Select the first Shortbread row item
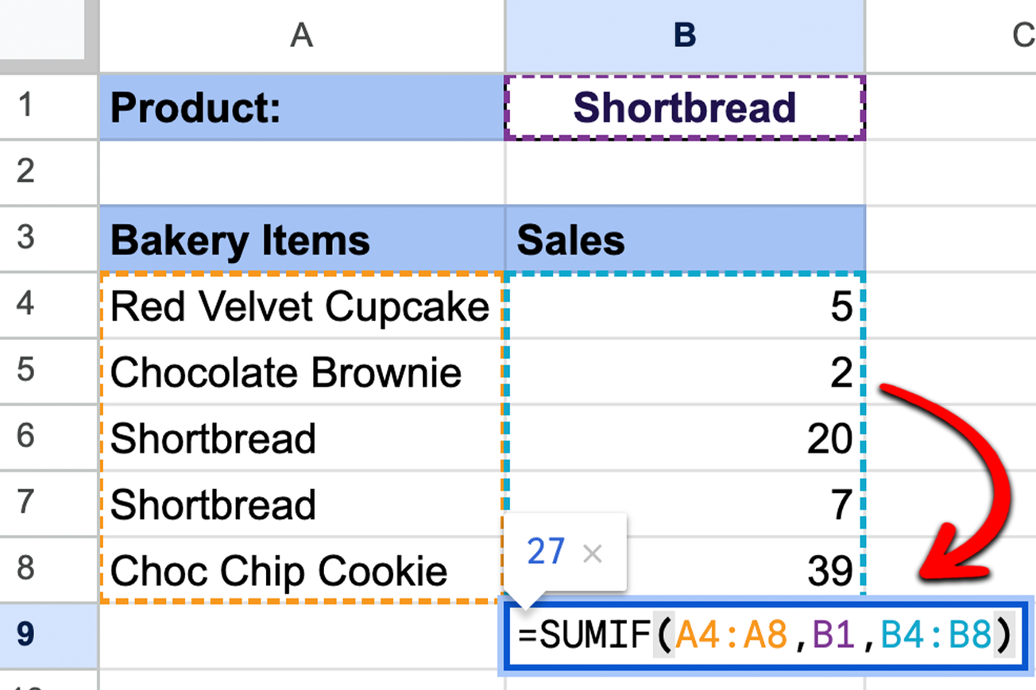Screen dimensions: 1036x690 pyautogui.click(x=300, y=438)
